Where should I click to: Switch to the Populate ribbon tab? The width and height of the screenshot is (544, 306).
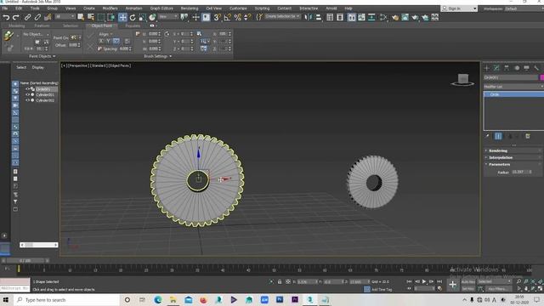click(133, 25)
